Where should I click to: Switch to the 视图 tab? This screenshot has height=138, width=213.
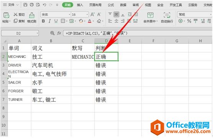click(x=148, y=5)
